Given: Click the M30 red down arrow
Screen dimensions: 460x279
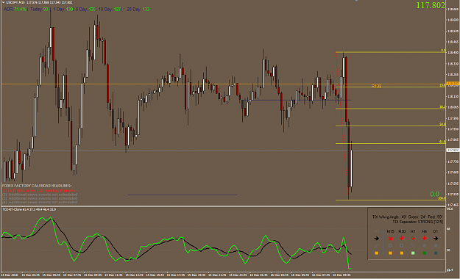Looking at the screenshot, I should [402, 239].
